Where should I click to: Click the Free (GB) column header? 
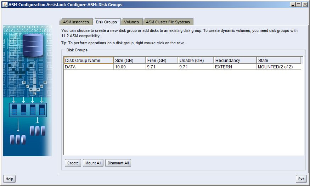pyautogui.click(x=162, y=60)
